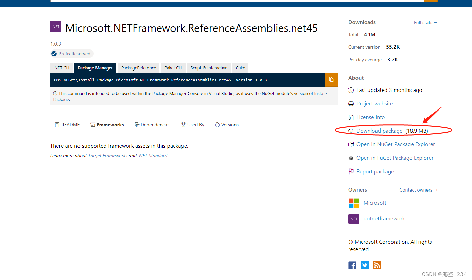
Task: View the License Info
Action: pyautogui.click(x=370, y=117)
